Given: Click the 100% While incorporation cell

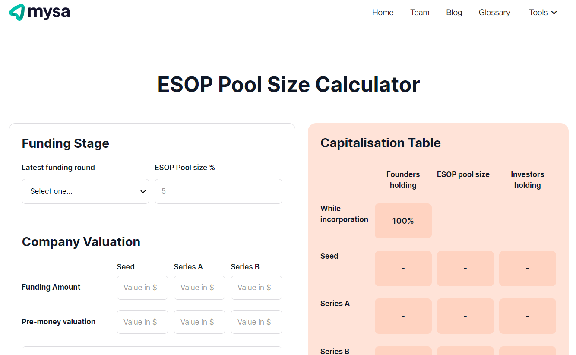Looking at the screenshot, I should click(403, 221).
